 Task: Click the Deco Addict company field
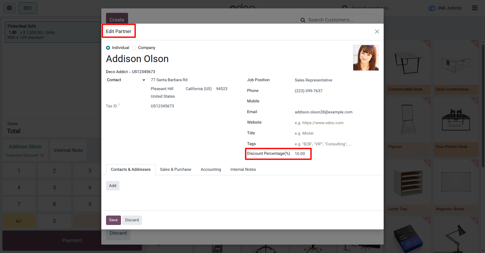point(130,72)
